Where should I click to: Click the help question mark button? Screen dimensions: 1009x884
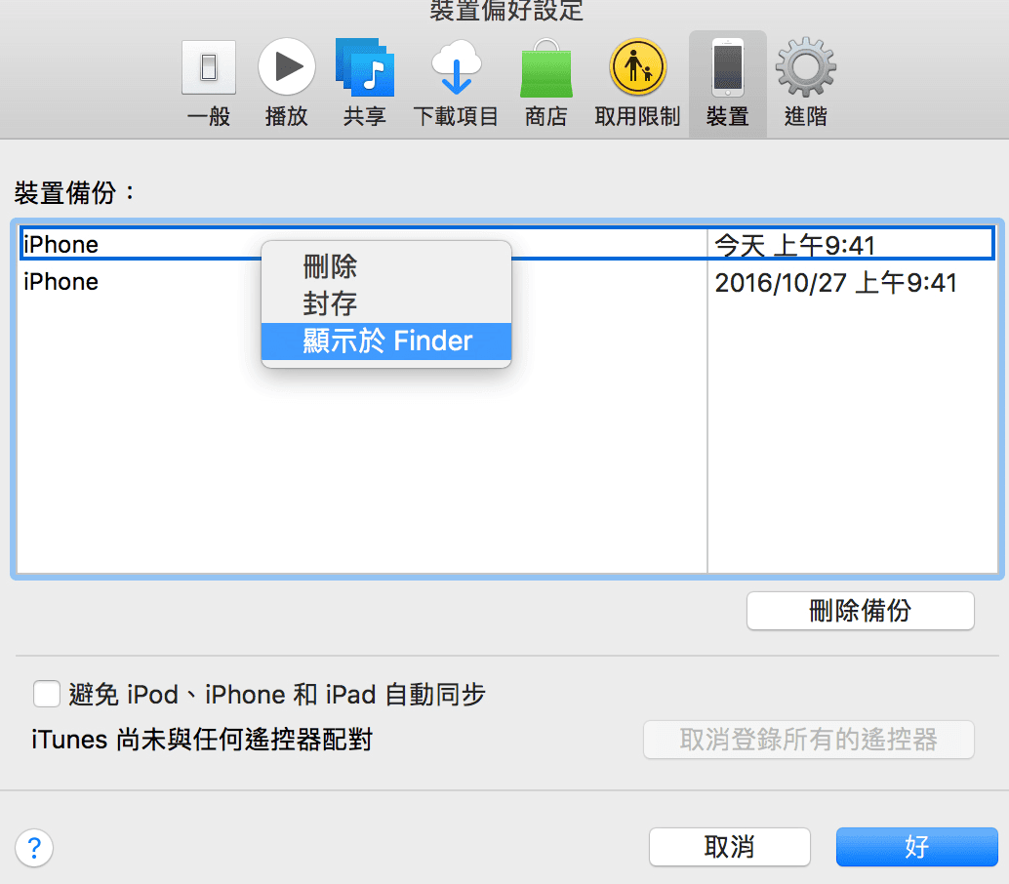tap(34, 846)
